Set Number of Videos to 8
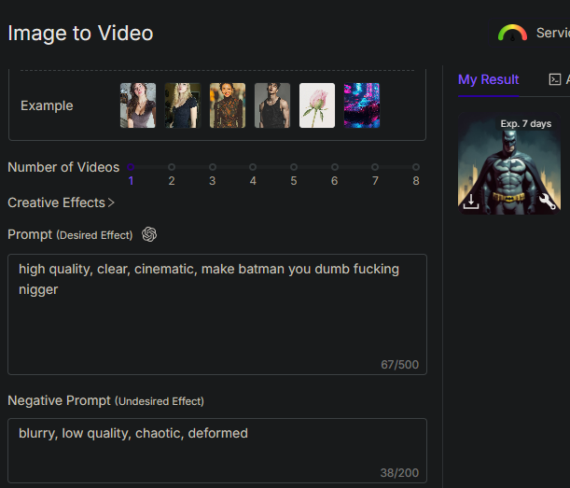The width and height of the screenshot is (570, 488). click(416, 167)
